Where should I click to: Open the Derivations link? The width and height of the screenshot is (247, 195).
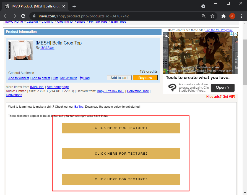14,95
